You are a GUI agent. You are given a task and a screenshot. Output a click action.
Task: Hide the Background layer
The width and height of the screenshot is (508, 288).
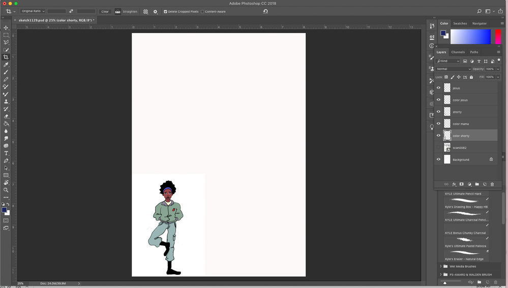[438, 159]
